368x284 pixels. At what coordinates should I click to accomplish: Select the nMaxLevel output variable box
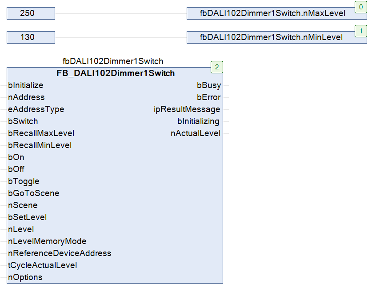coord(277,13)
